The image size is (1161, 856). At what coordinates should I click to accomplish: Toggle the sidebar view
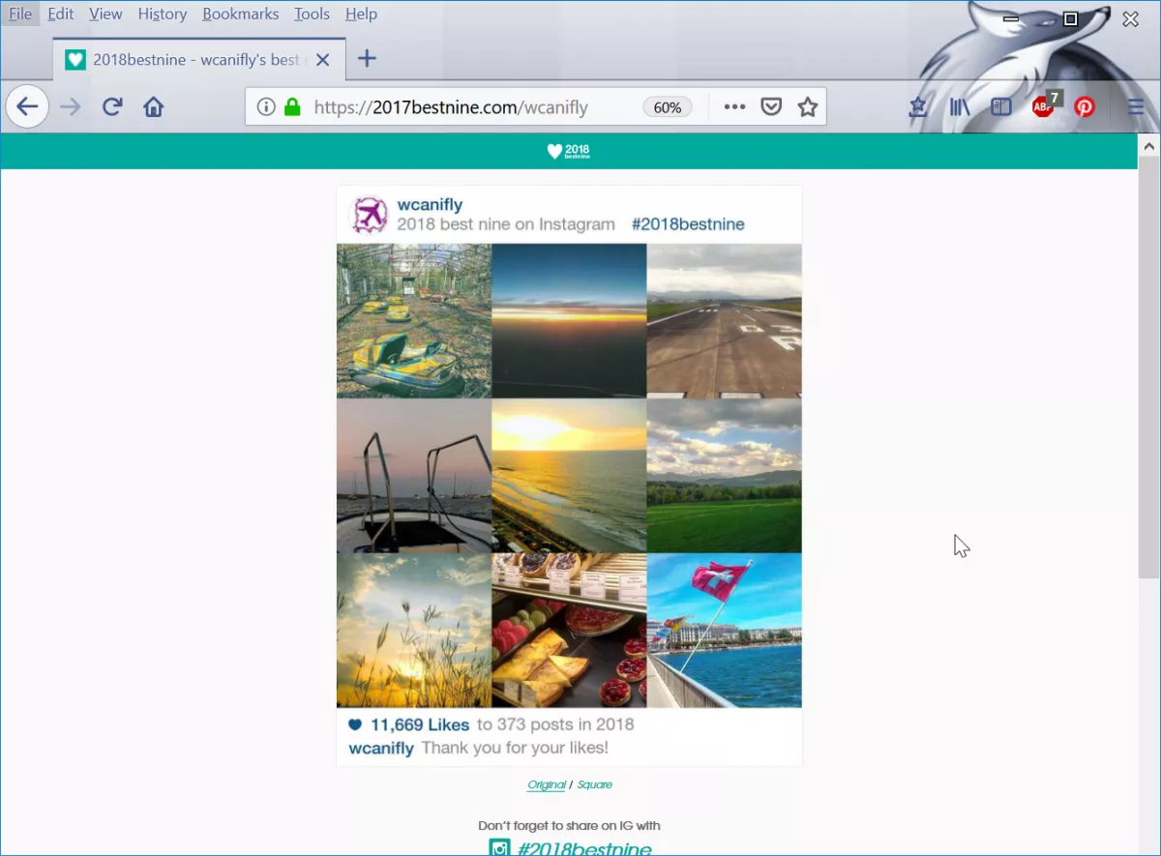(1001, 106)
